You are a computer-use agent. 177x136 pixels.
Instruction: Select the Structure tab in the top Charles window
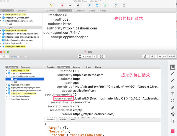[x=7, y=11]
